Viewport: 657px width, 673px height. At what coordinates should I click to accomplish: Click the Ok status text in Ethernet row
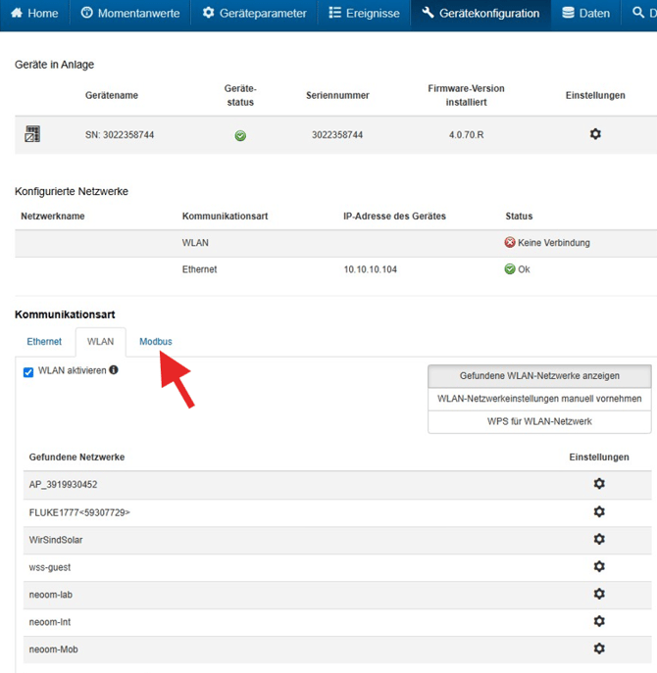point(524,269)
